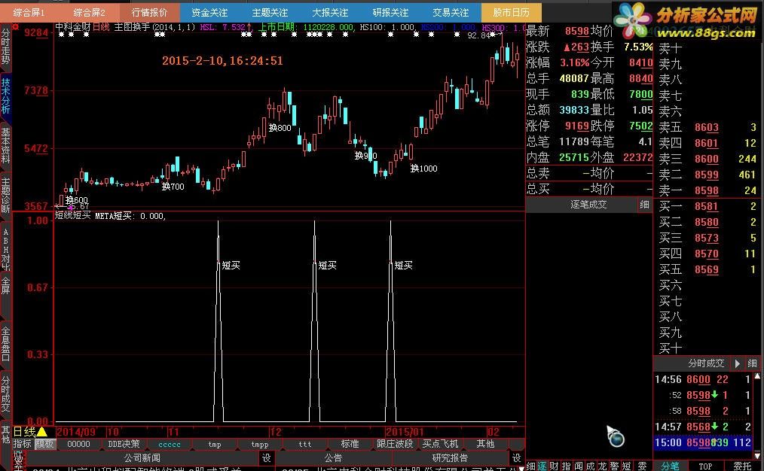Select 全息盘口 in the left sidebar

point(5,344)
